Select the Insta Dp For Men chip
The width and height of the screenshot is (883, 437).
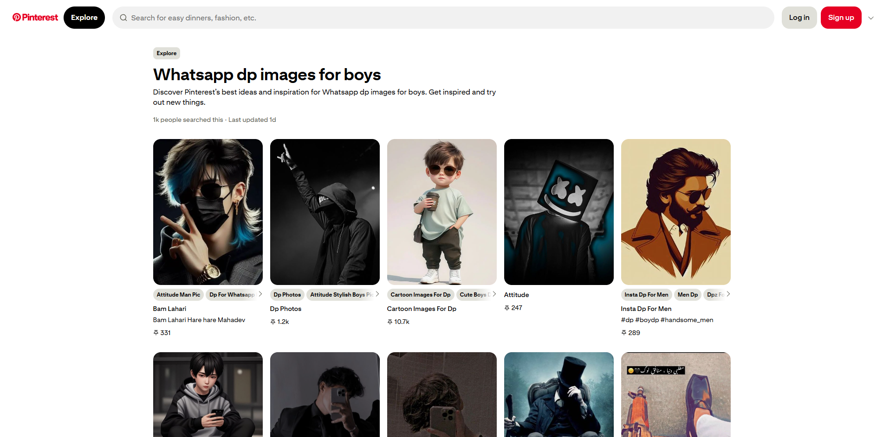point(646,295)
